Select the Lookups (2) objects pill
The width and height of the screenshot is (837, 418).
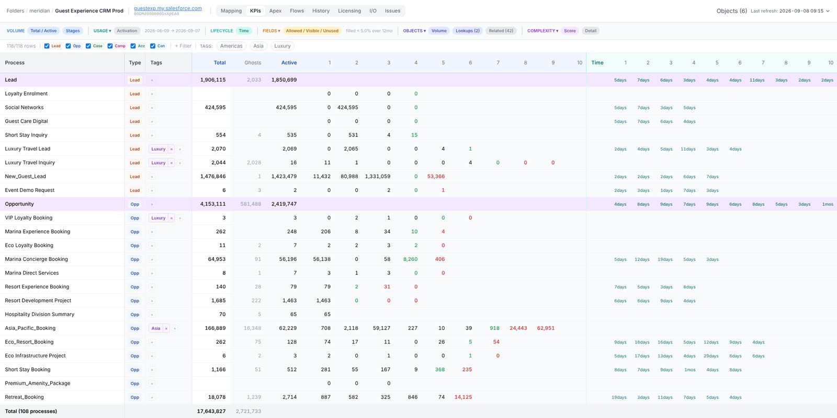point(468,31)
